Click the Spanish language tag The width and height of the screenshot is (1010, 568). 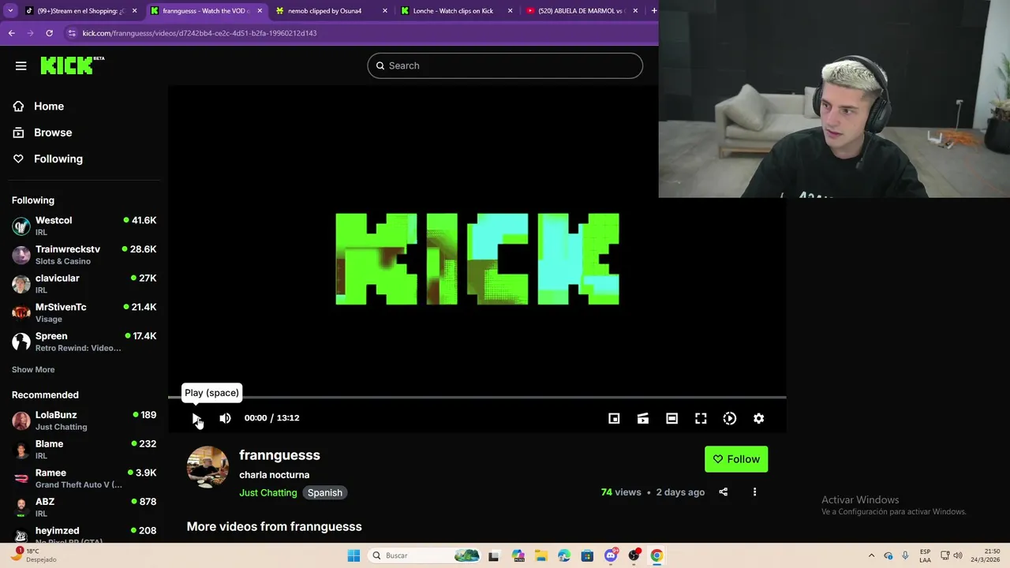[x=325, y=492]
